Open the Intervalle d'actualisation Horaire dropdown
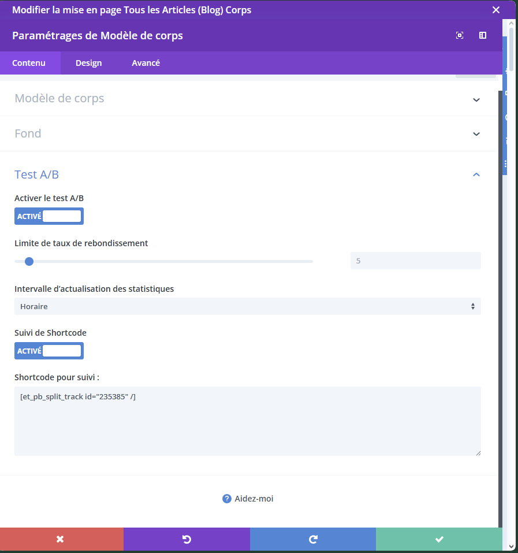 pos(247,306)
